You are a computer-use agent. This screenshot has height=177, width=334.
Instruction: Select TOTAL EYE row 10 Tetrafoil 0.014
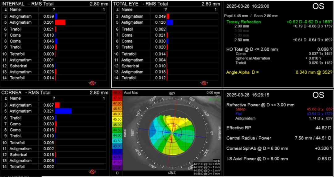(166, 54)
